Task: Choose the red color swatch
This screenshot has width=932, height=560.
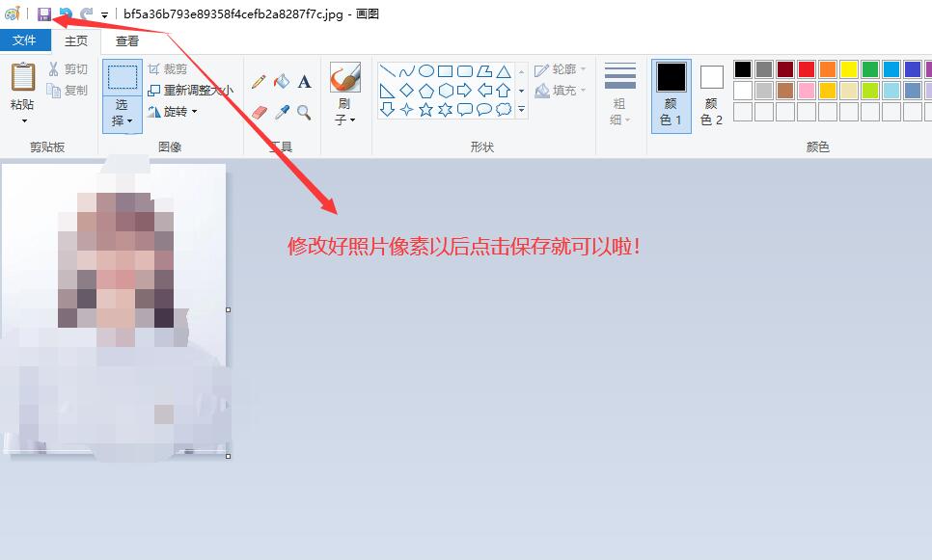Action: pyautogui.click(x=807, y=69)
